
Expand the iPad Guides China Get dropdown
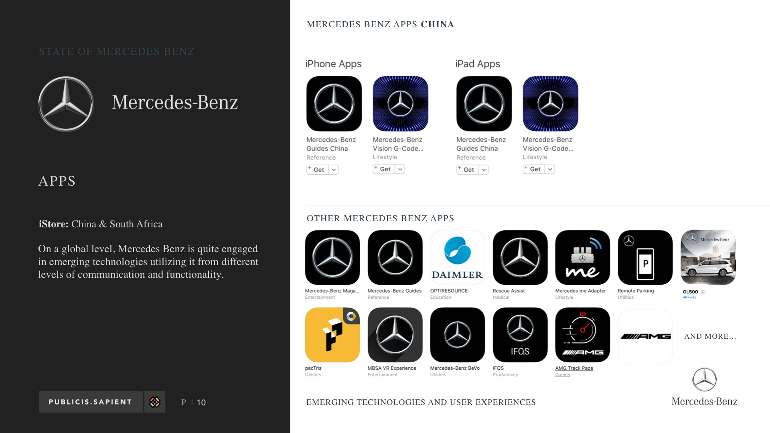coord(484,170)
